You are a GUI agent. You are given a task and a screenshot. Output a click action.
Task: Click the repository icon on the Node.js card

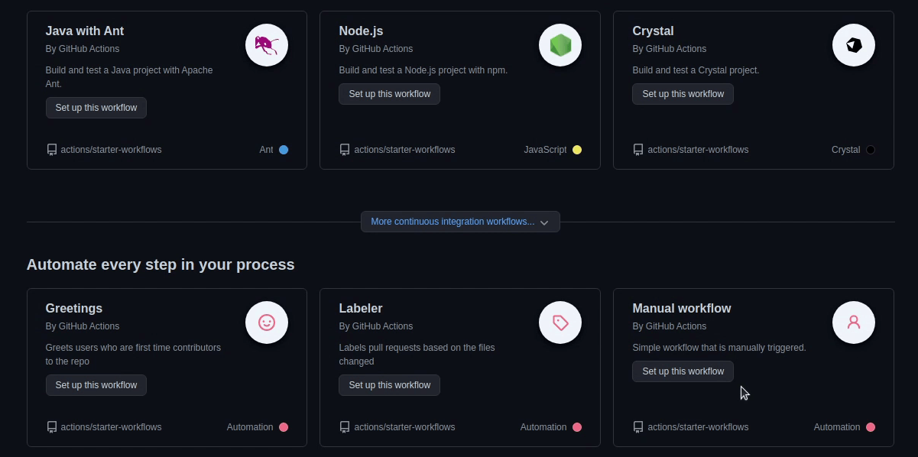tap(345, 150)
